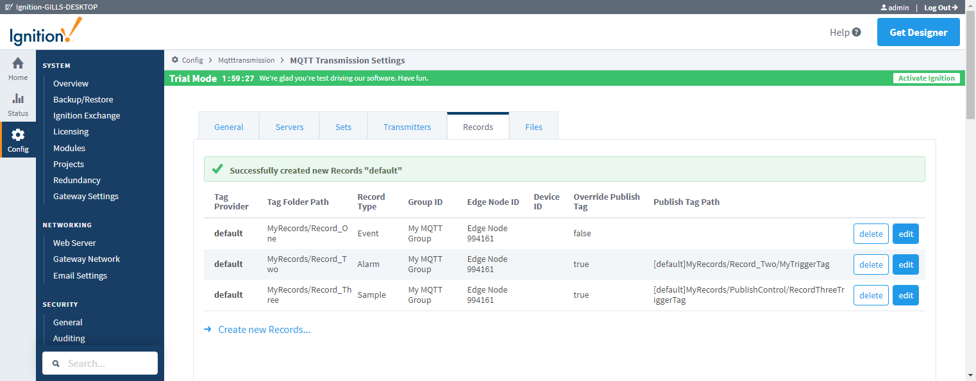Screen dimensions: 976x381
Task: Edit the MyRecords/Record_One record
Action: click(x=905, y=234)
